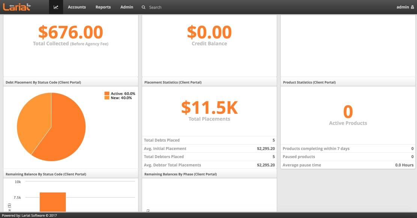The height and width of the screenshot is (218, 417).
Task: Click the bar in Remaining Balance chart
Action: (x=52, y=202)
